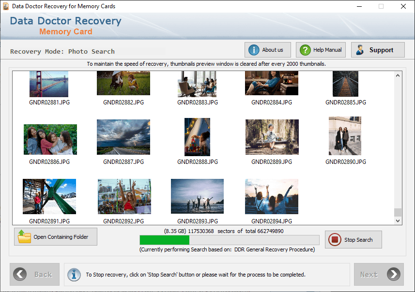The width and height of the screenshot is (415, 292).
Task: Click the file name GNDR02884.JPG
Action: click(272, 102)
